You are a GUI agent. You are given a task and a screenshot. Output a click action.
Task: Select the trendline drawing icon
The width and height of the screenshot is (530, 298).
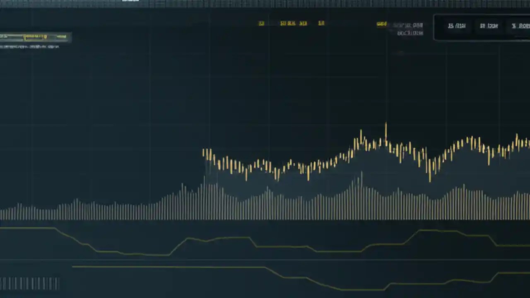pyautogui.click(x=304, y=24)
